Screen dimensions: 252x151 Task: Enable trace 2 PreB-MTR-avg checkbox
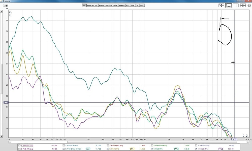click(x=64, y=145)
